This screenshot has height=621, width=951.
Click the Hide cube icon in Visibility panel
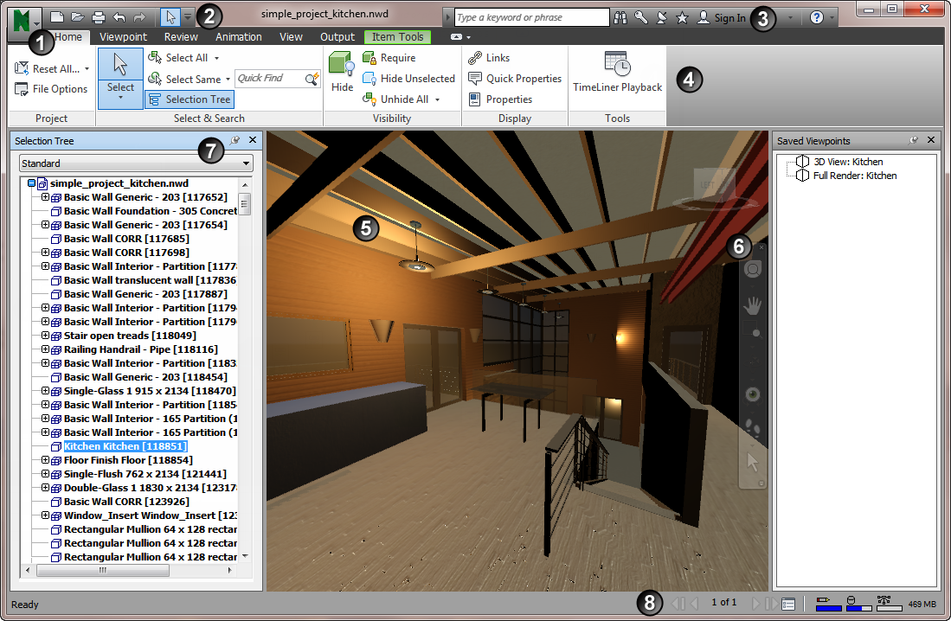342,64
